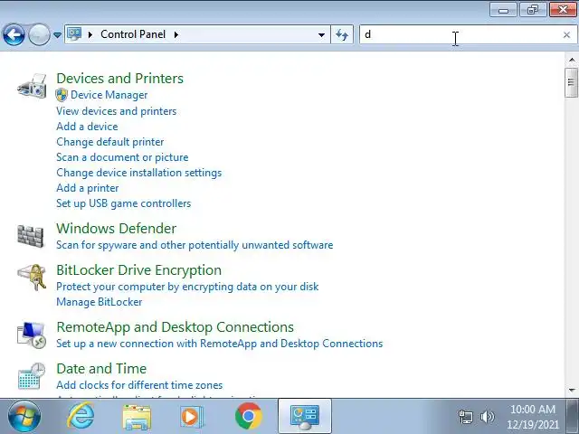Open Scan a document or picture
The image size is (579, 434).
coord(122,157)
